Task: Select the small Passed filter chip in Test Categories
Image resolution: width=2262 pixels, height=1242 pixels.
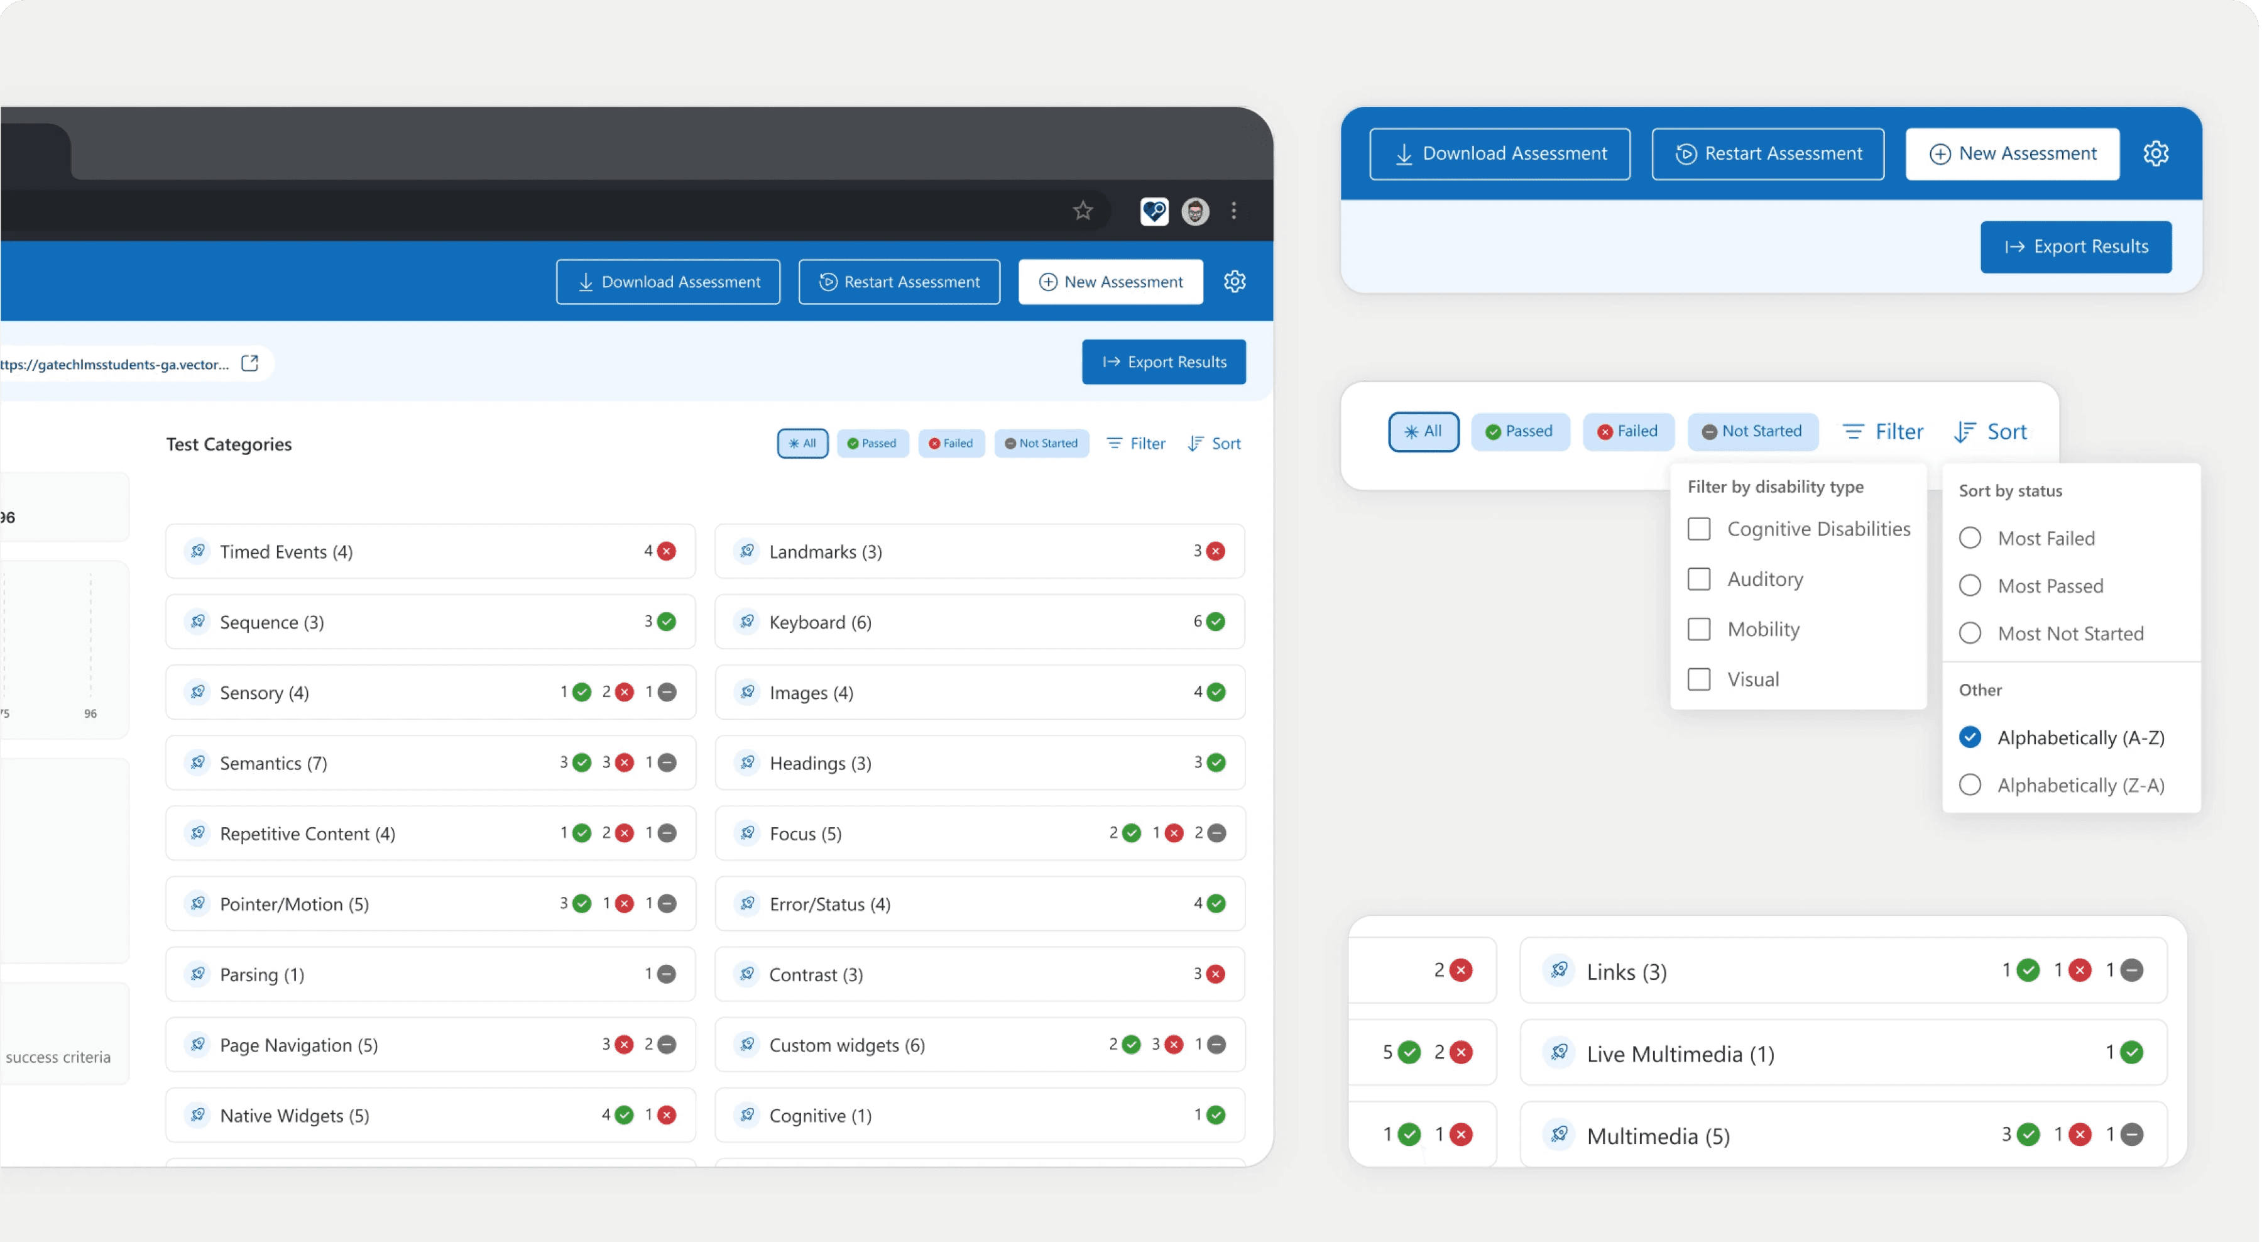Action: [x=872, y=444]
